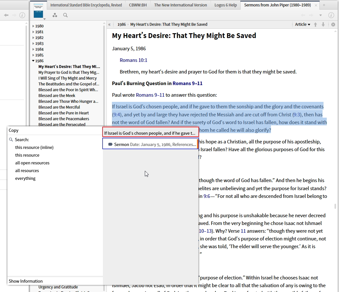Switch to the International Standard Bible Encyclopedia tab

[86, 5]
